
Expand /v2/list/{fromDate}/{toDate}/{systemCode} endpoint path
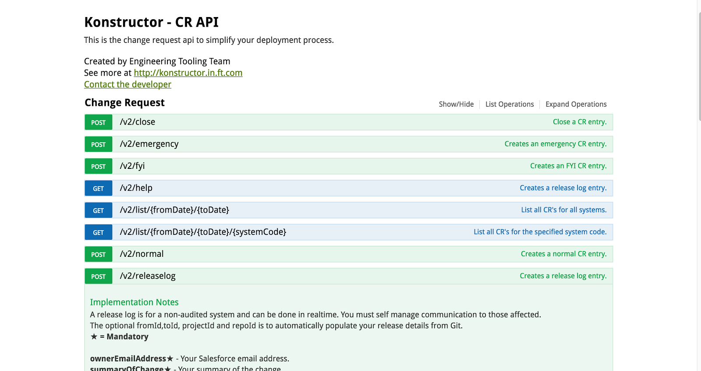click(203, 232)
